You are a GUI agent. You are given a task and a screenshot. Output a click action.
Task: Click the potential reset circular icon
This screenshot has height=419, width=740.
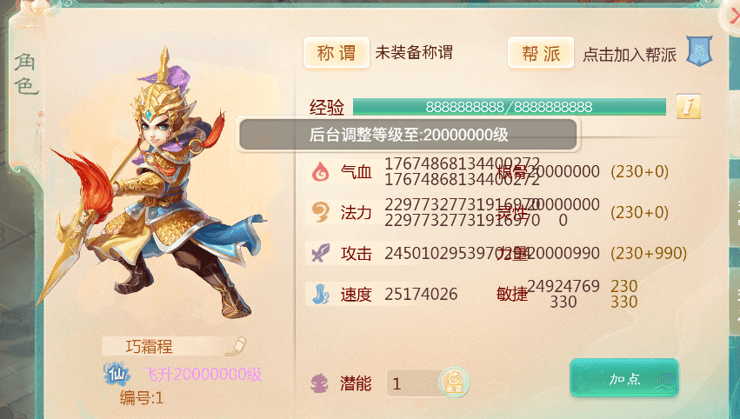454,382
